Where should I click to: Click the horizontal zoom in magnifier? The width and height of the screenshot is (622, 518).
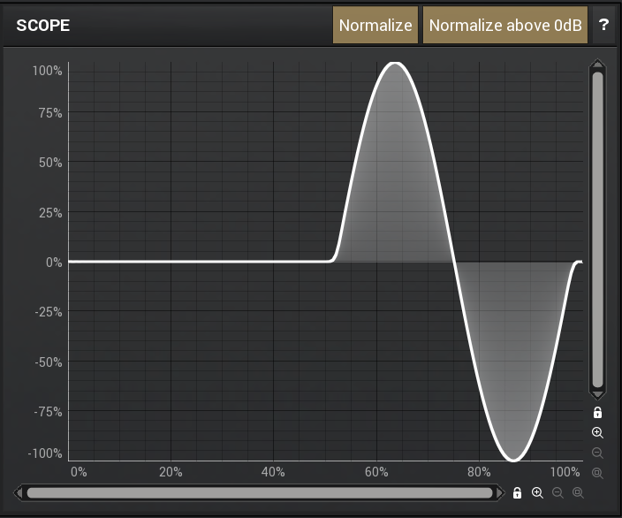(x=537, y=493)
